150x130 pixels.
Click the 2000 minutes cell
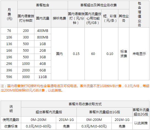coord(26,70)
